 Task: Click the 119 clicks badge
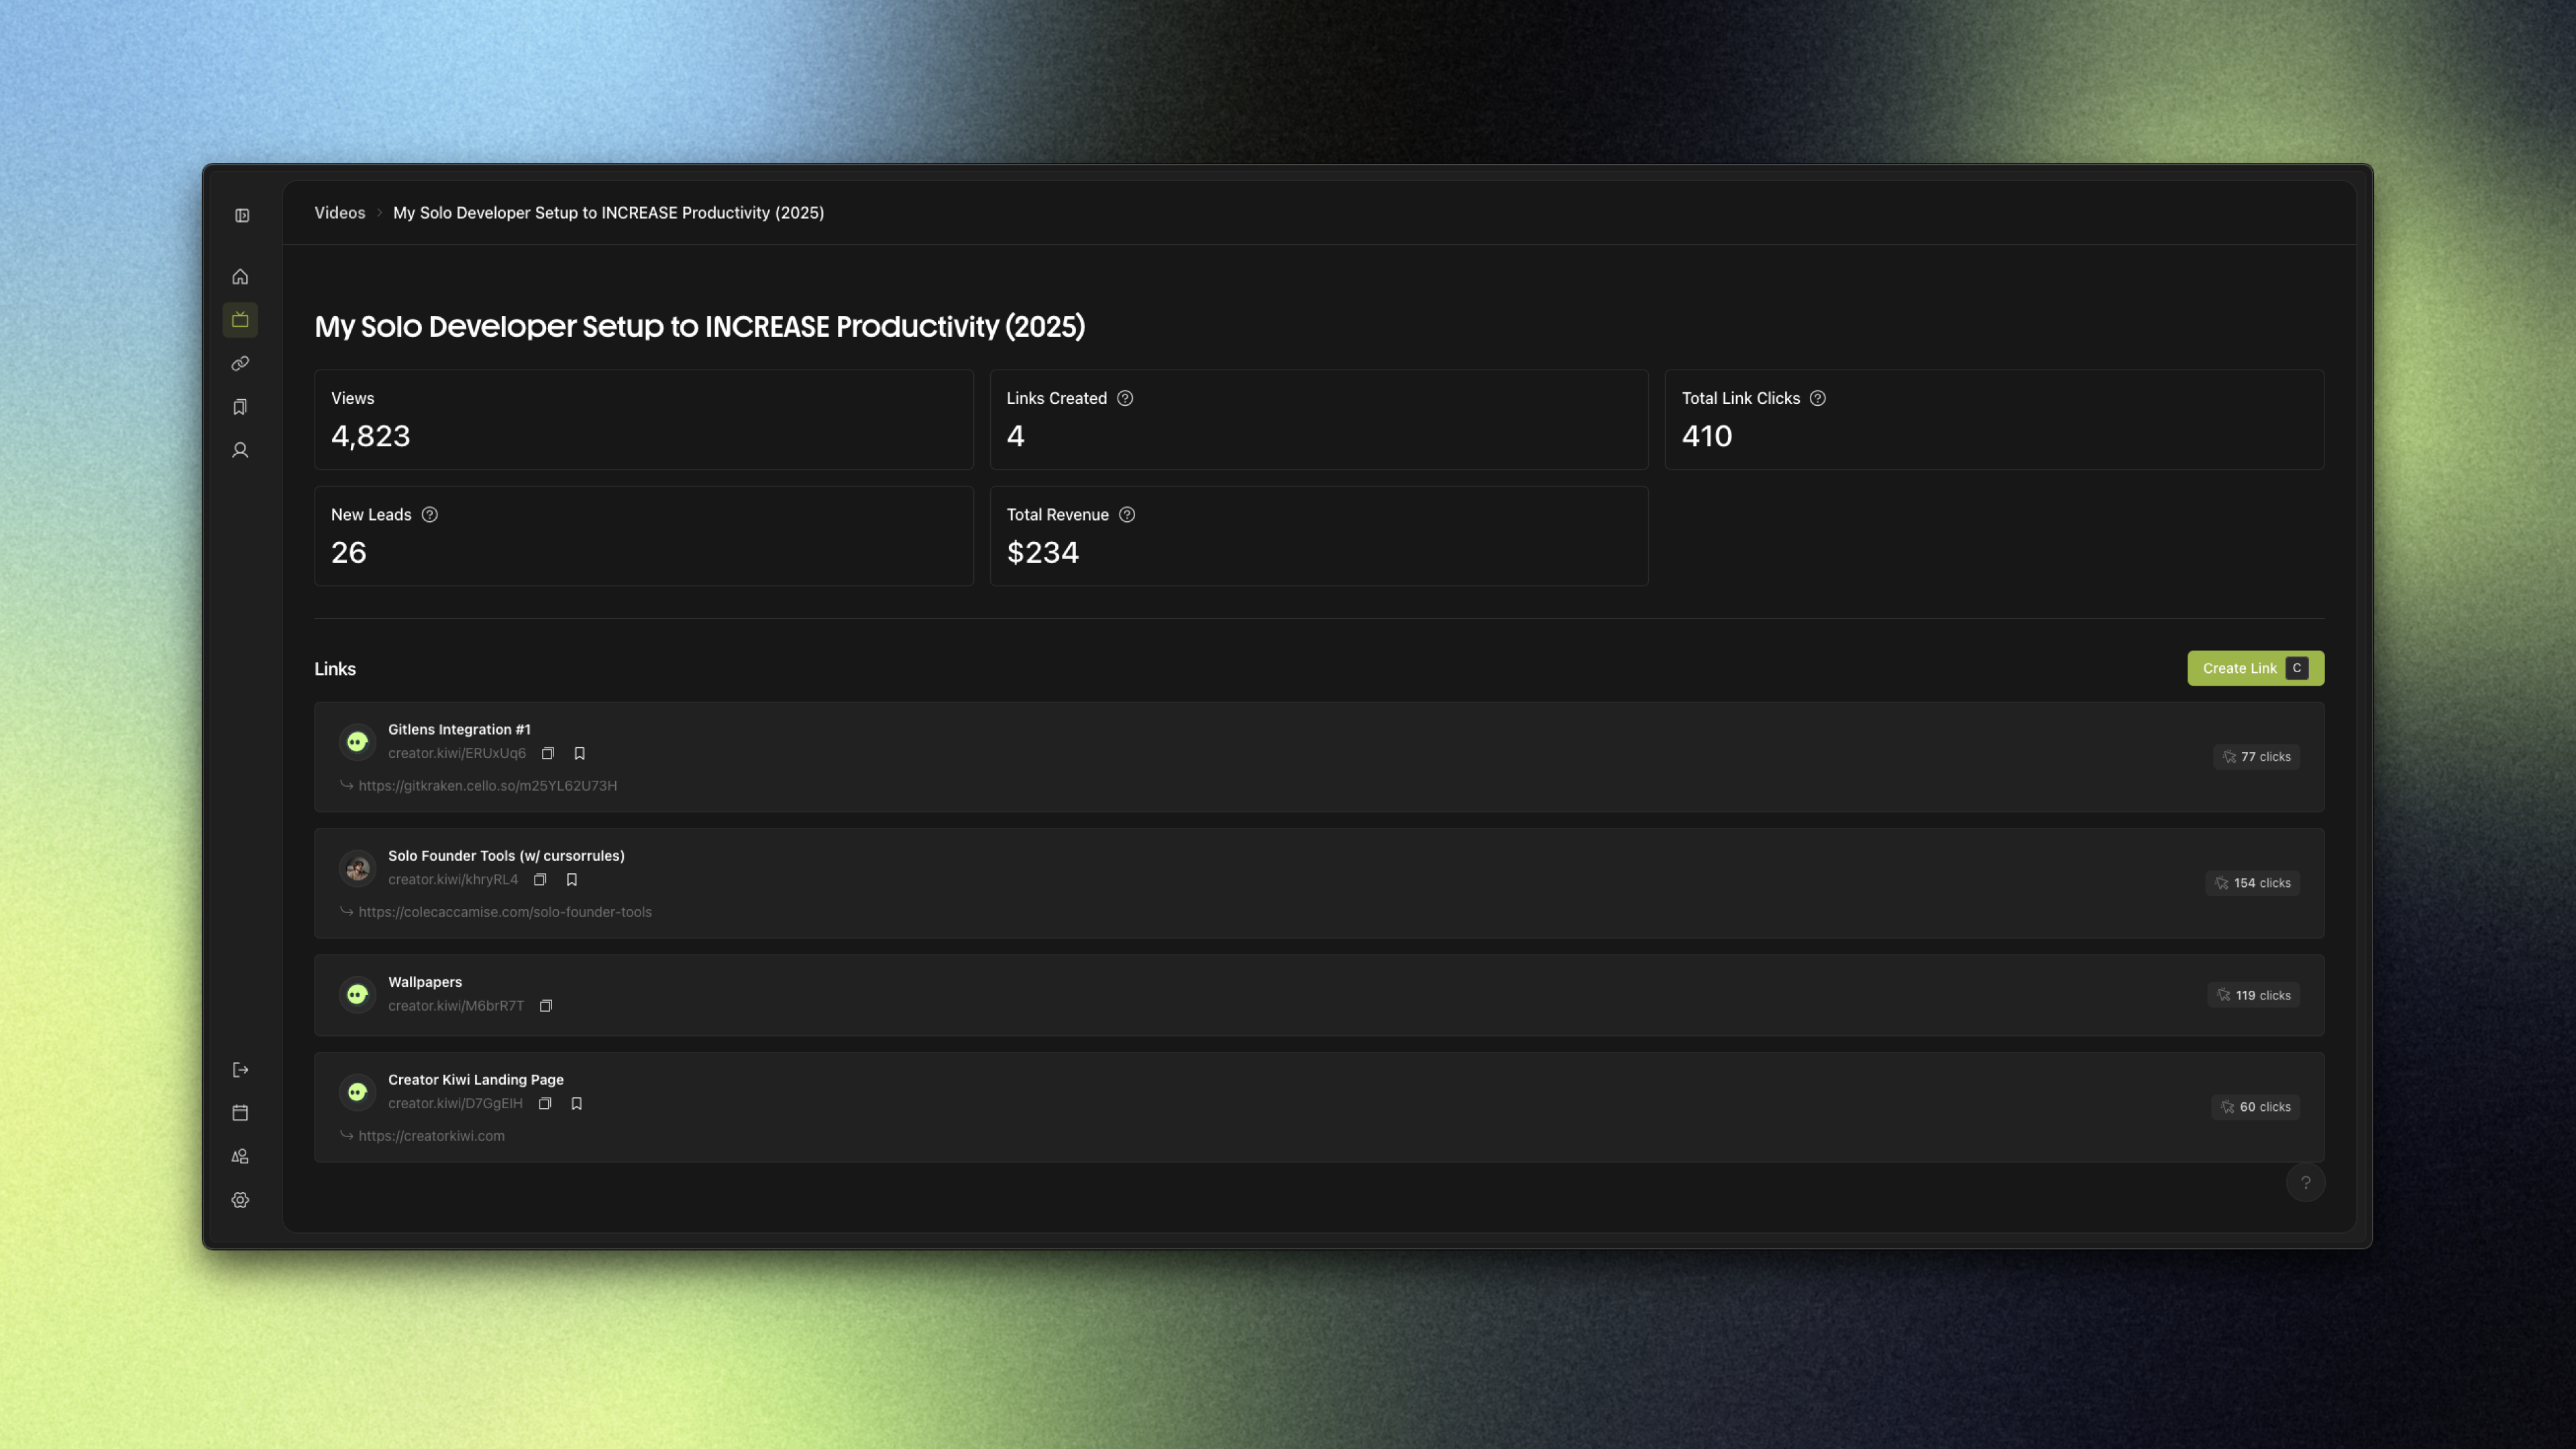pyautogui.click(x=2253, y=995)
